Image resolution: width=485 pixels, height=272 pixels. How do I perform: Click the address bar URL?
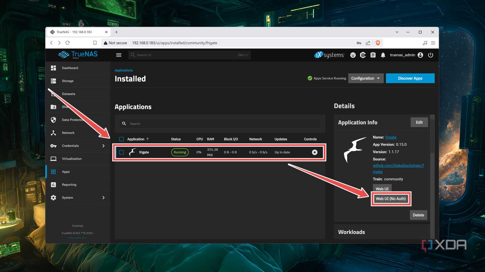[x=175, y=43]
